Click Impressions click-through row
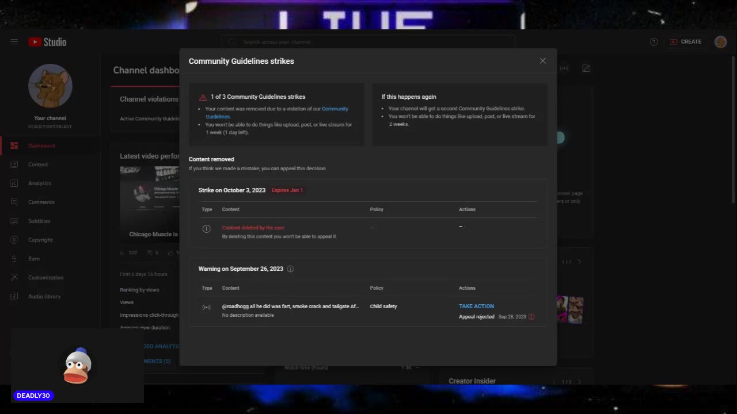Screen dimensions: 737x414 tap(150, 315)
